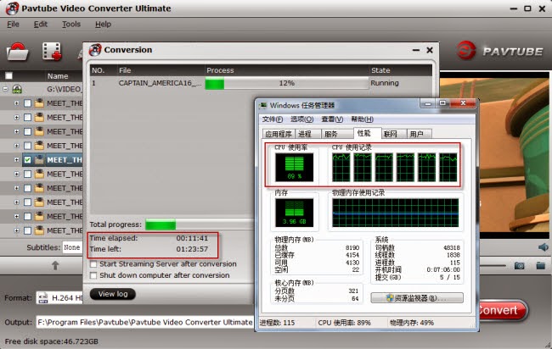Image resolution: width=552 pixels, height=349 pixels.
Task: Expand the highlighted MEET_TH title node
Action: [16, 160]
